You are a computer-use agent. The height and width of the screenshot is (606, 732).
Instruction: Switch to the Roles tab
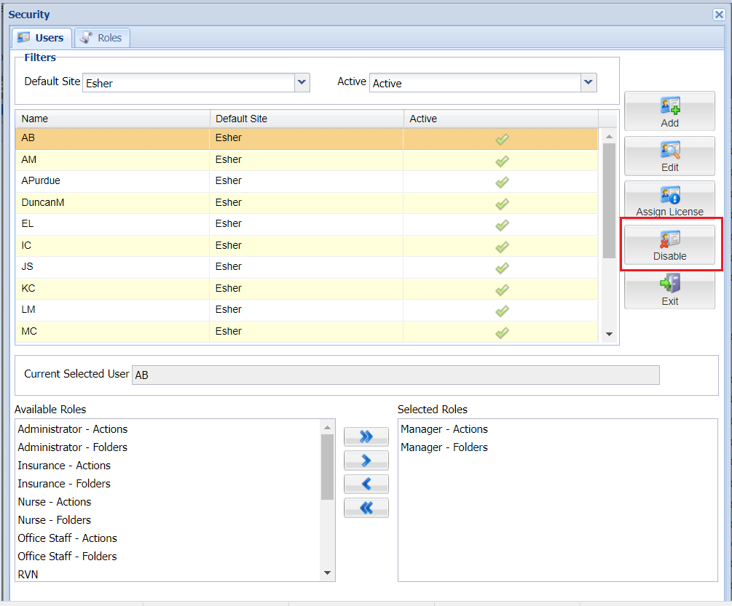coord(101,38)
